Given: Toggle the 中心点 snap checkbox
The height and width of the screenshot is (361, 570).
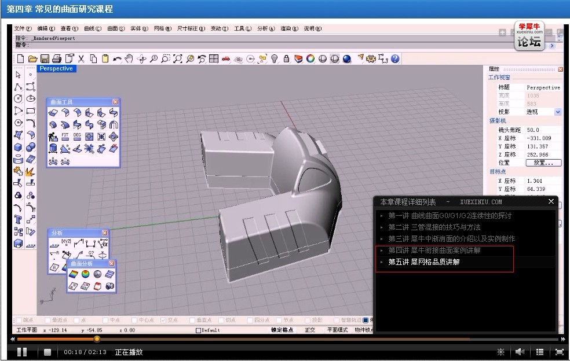Looking at the screenshot, I should coord(134,321).
